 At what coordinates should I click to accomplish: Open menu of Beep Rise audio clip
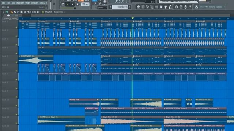[70, 100]
